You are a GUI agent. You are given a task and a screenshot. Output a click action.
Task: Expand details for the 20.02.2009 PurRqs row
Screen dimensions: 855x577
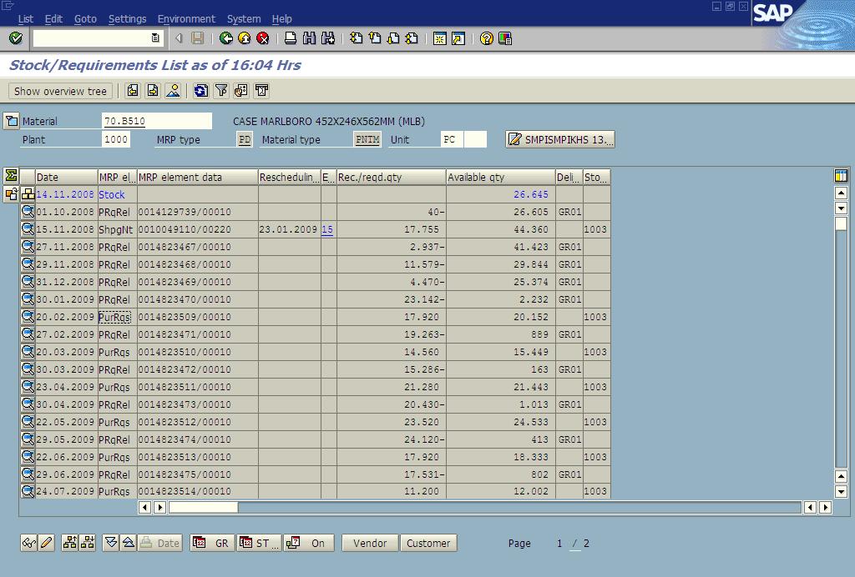28,317
